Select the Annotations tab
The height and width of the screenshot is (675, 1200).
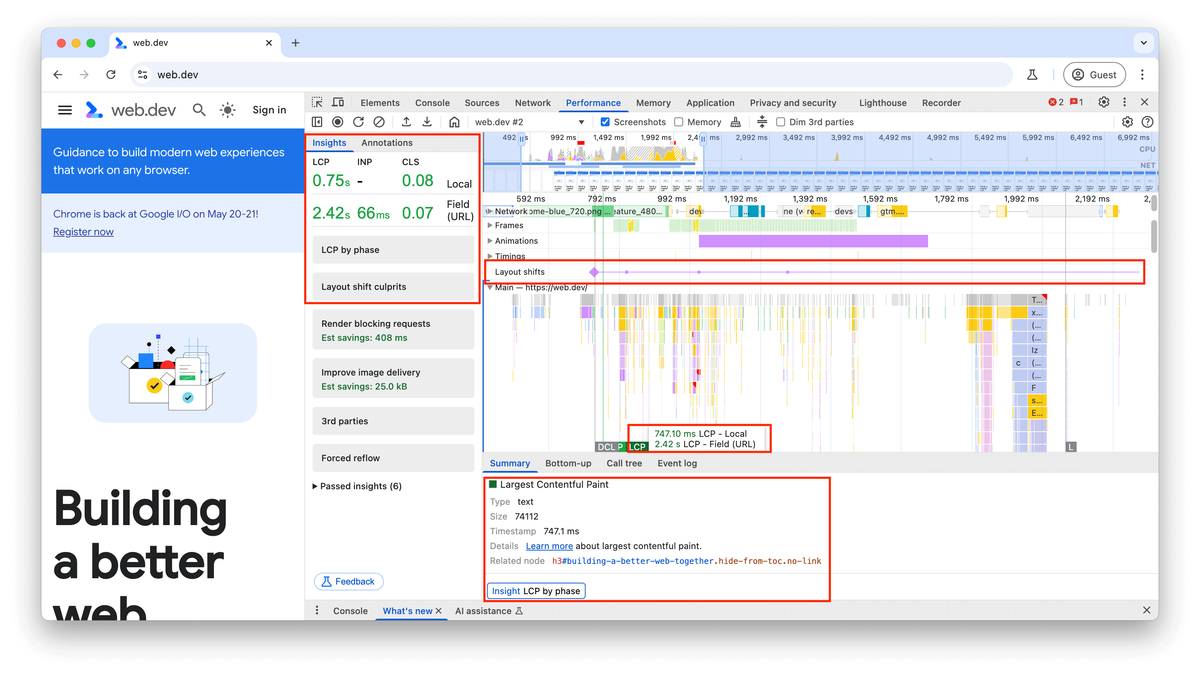[386, 143]
